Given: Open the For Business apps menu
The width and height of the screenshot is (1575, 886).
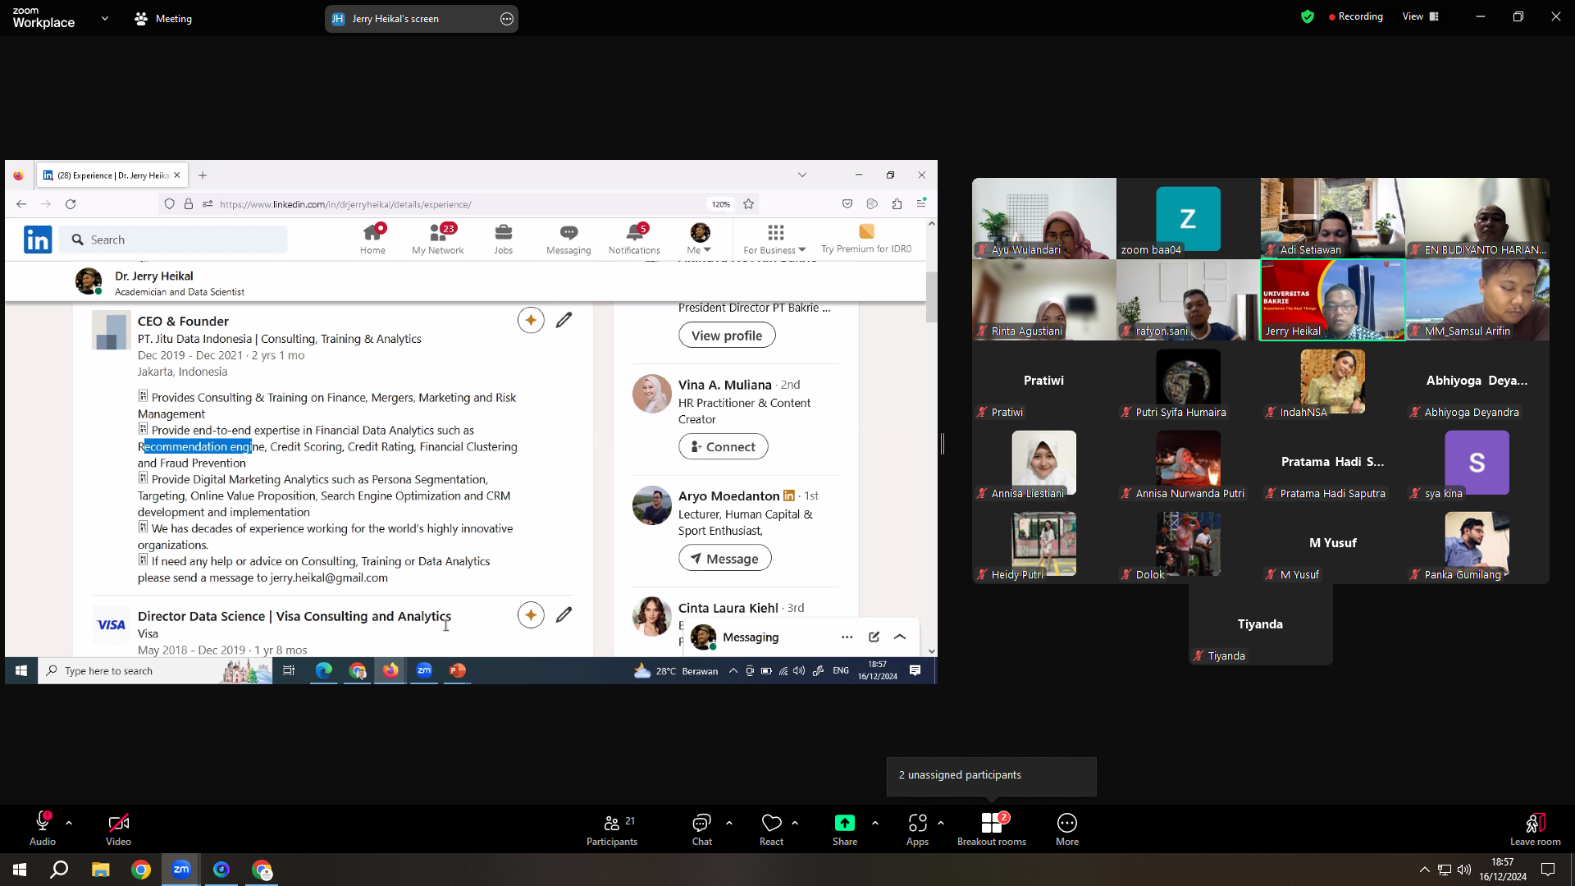Looking at the screenshot, I should click(x=774, y=240).
